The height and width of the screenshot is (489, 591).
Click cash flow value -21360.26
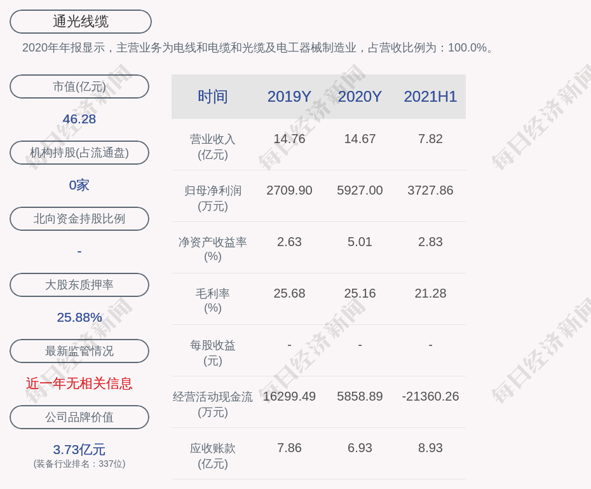pos(430,396)
